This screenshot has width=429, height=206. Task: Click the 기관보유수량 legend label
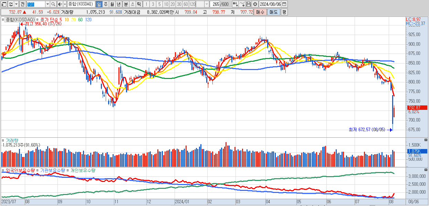52,170
